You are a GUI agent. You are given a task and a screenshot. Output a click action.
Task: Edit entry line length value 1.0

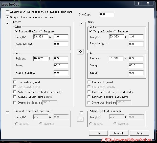[61, 37]
